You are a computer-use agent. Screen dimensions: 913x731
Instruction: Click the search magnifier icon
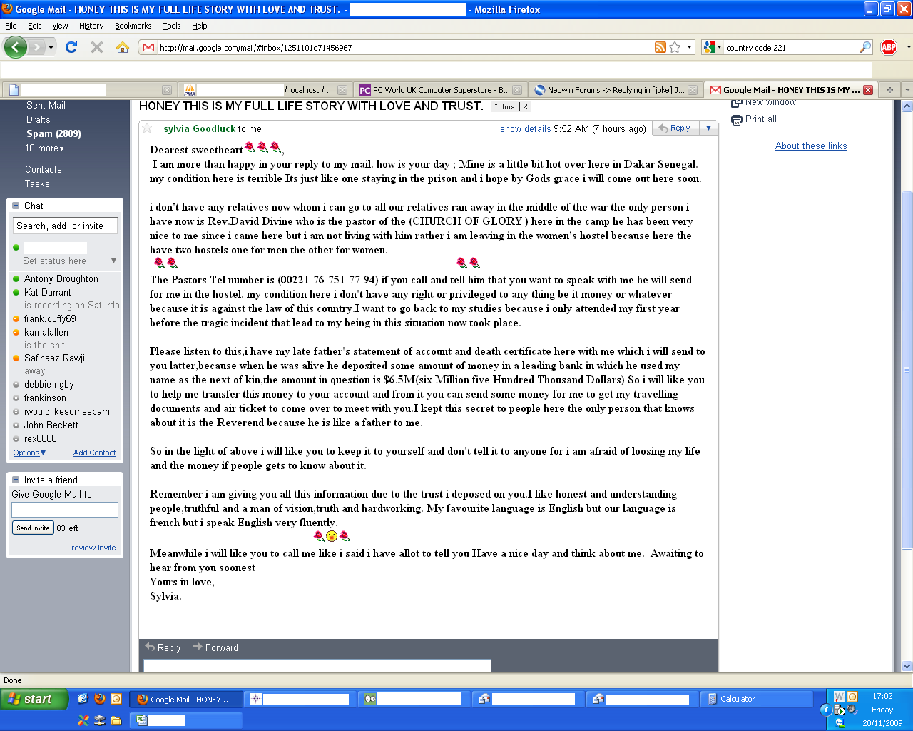click(x=865, y=47)
